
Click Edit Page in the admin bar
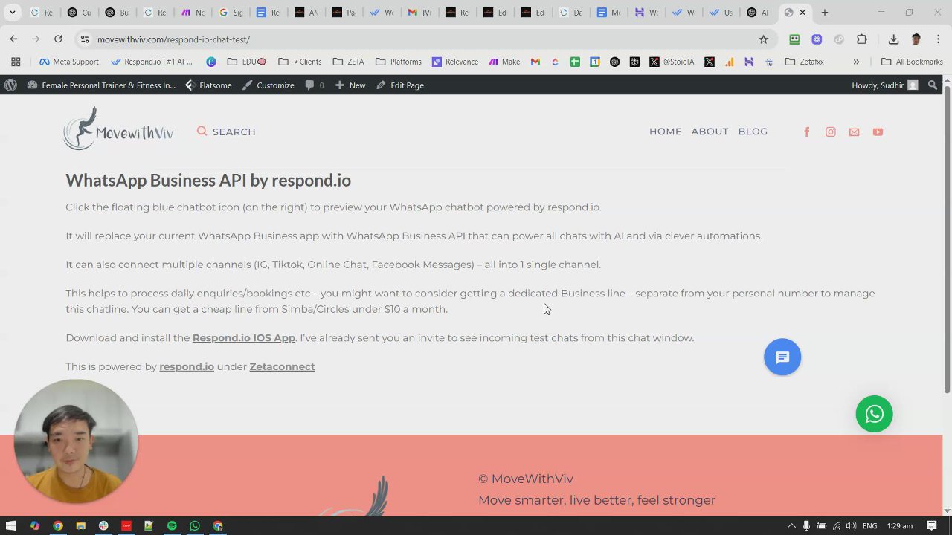point(400,85)
